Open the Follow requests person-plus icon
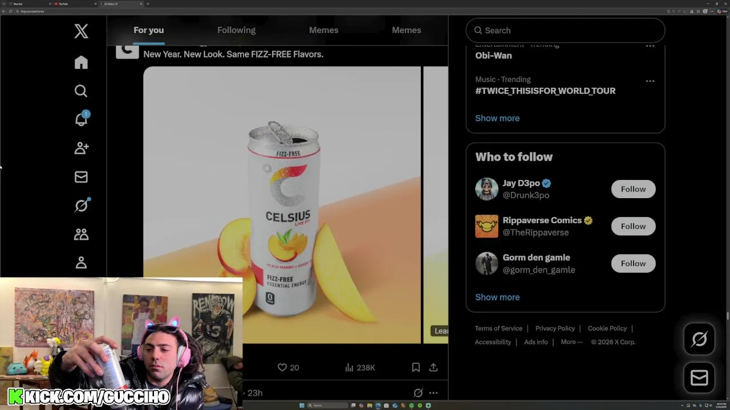Screen dimensions: 730x410 (81, 148)
